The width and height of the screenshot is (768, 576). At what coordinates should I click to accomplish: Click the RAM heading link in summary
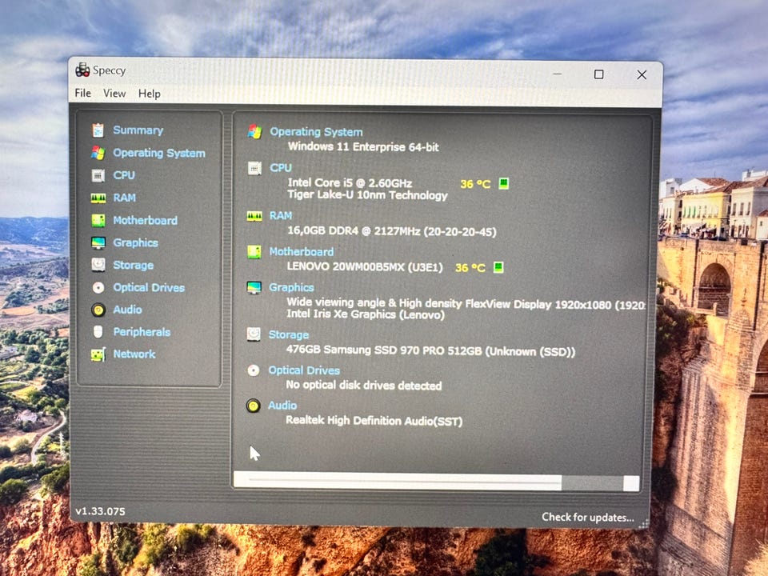(281, 215)
